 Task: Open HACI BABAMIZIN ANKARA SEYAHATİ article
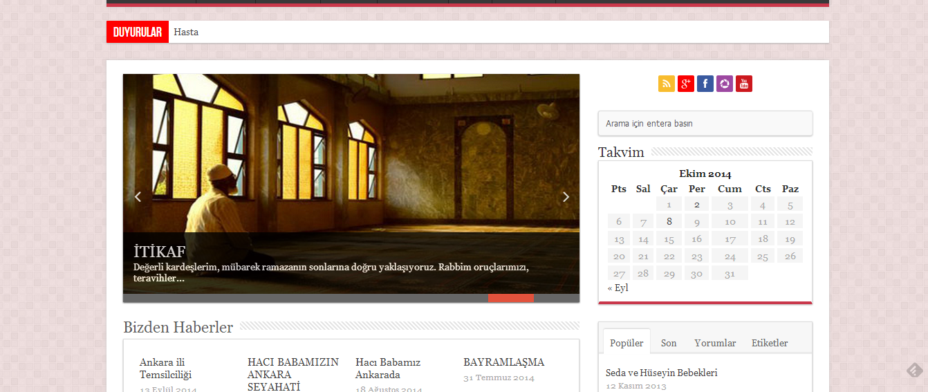pyautogui.click(x=293, y=375)
